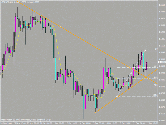Click the 1.4640 price axis label
This screenshot has height=125, width=166.
tap(162, 100)
